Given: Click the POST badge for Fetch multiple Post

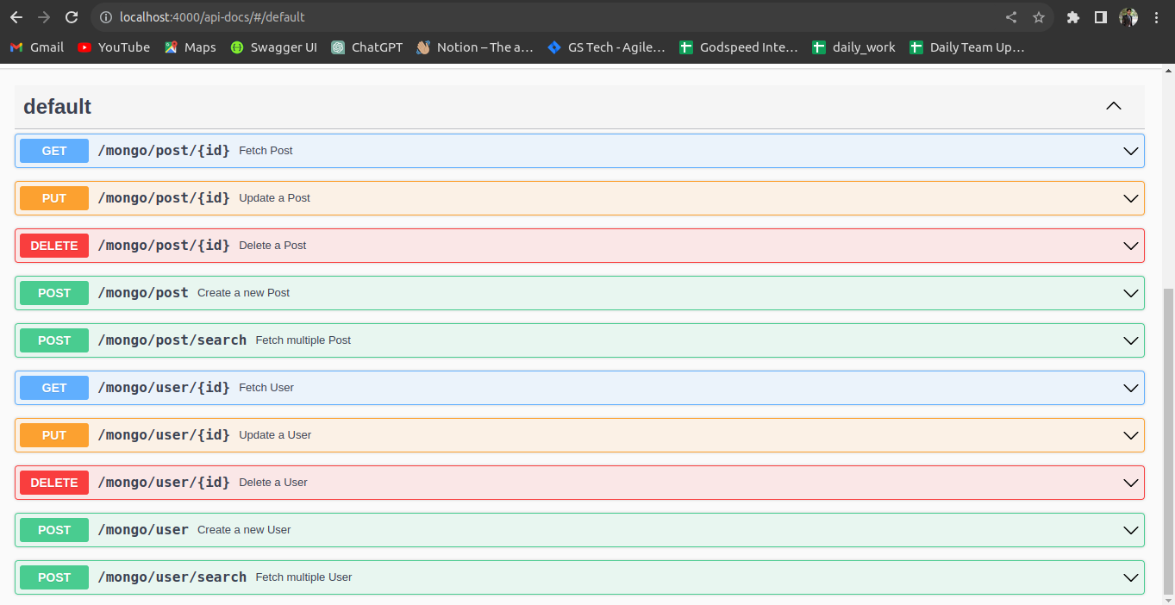Looking at the screenshot, I should pyautogui.click(x=54, y=340).
